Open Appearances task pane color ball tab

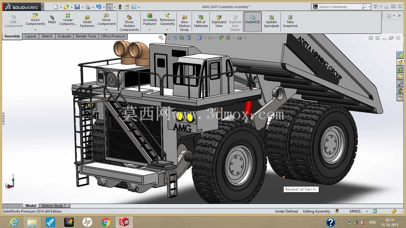click(x=400, y=91)
